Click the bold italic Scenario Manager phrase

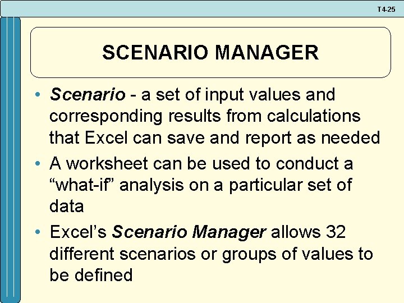pos(189,233)
